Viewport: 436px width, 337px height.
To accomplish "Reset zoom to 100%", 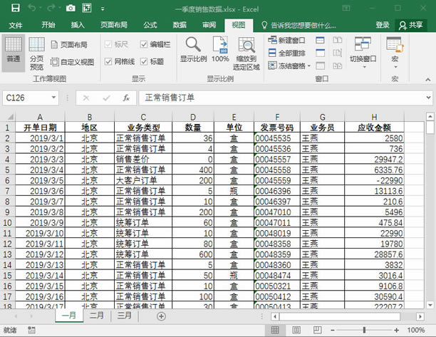I will (220, 49).
